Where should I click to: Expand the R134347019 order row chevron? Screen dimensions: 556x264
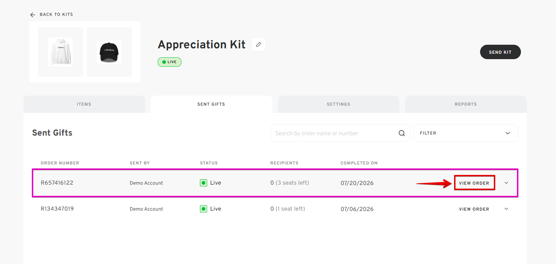click(506, 209)
